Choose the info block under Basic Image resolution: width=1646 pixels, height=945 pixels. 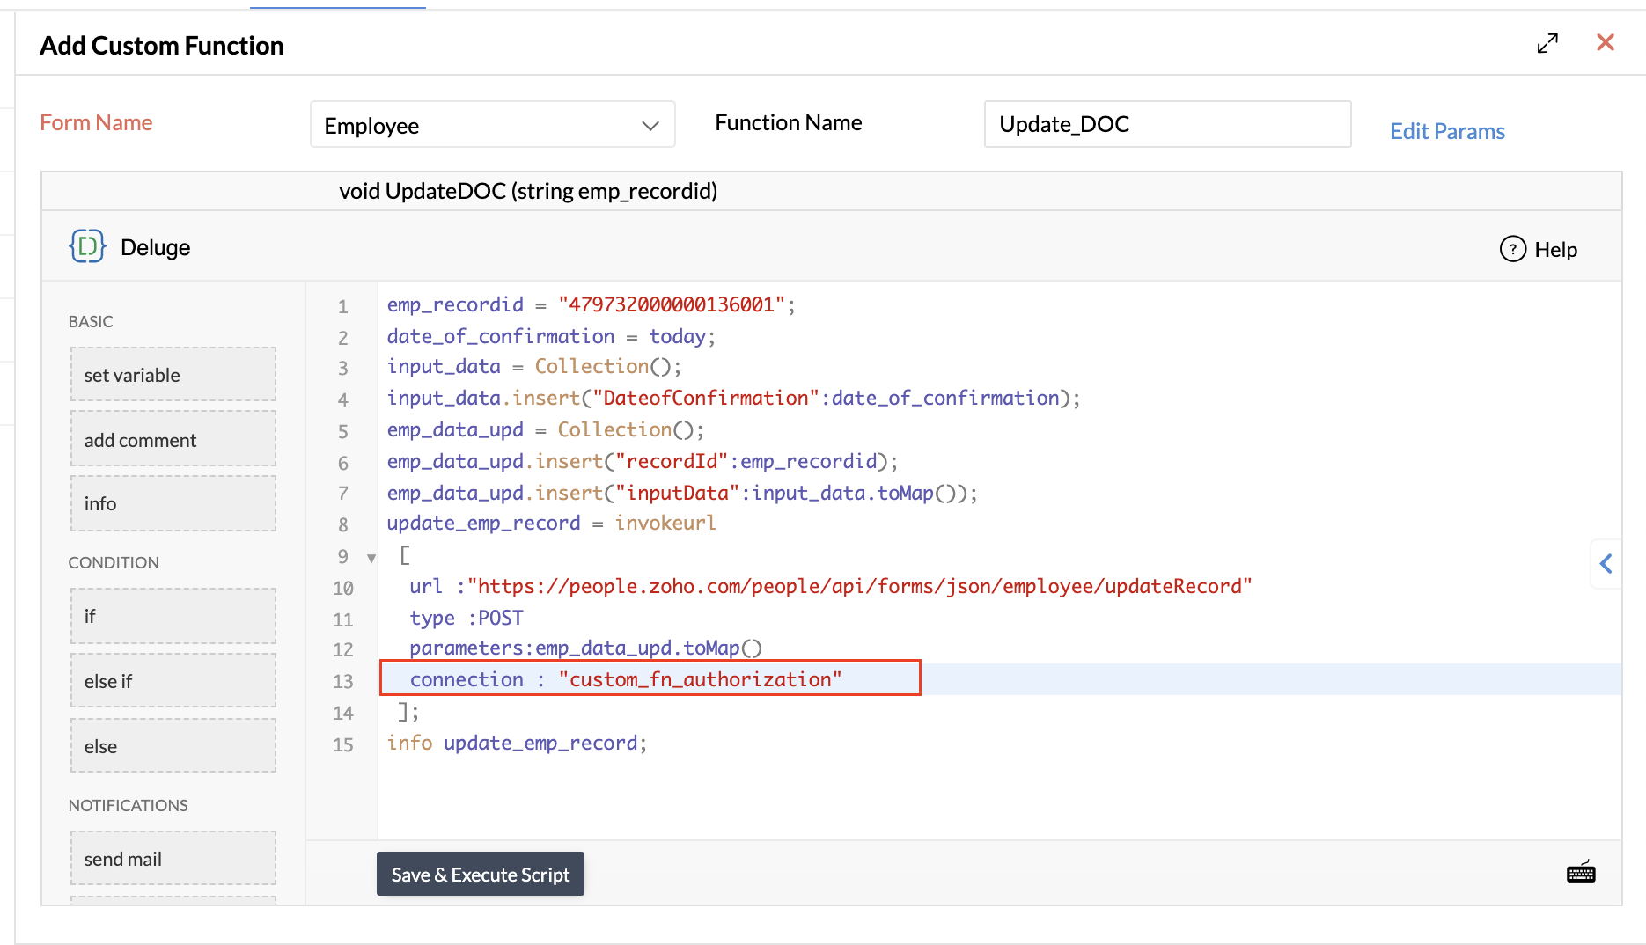click(x=173, y=503)
